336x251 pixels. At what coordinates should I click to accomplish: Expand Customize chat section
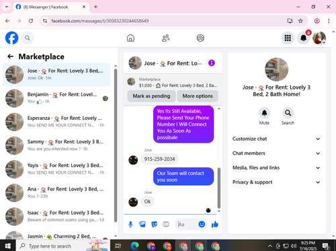tap(276, 139)
